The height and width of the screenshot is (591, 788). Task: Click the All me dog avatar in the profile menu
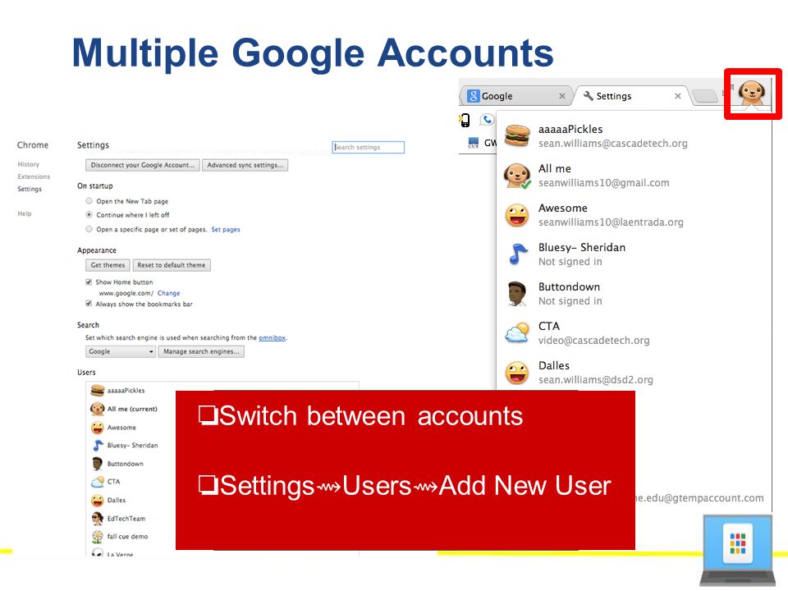[517, 176]
